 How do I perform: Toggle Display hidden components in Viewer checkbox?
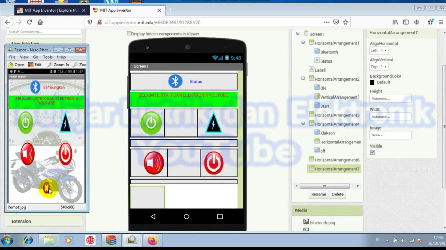click(129, 34)
